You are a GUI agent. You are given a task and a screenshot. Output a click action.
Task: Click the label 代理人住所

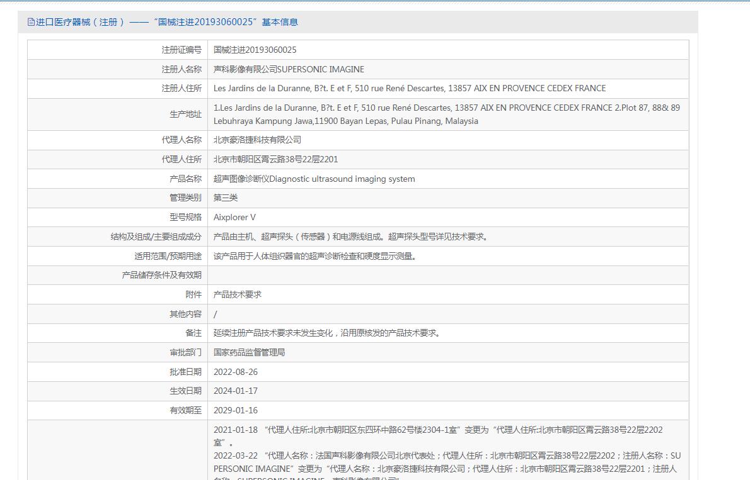tap(182, 160)
